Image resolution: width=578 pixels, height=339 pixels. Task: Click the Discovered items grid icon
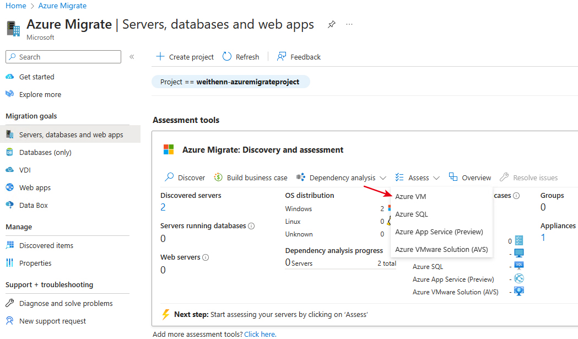click(x=10, y=245)
